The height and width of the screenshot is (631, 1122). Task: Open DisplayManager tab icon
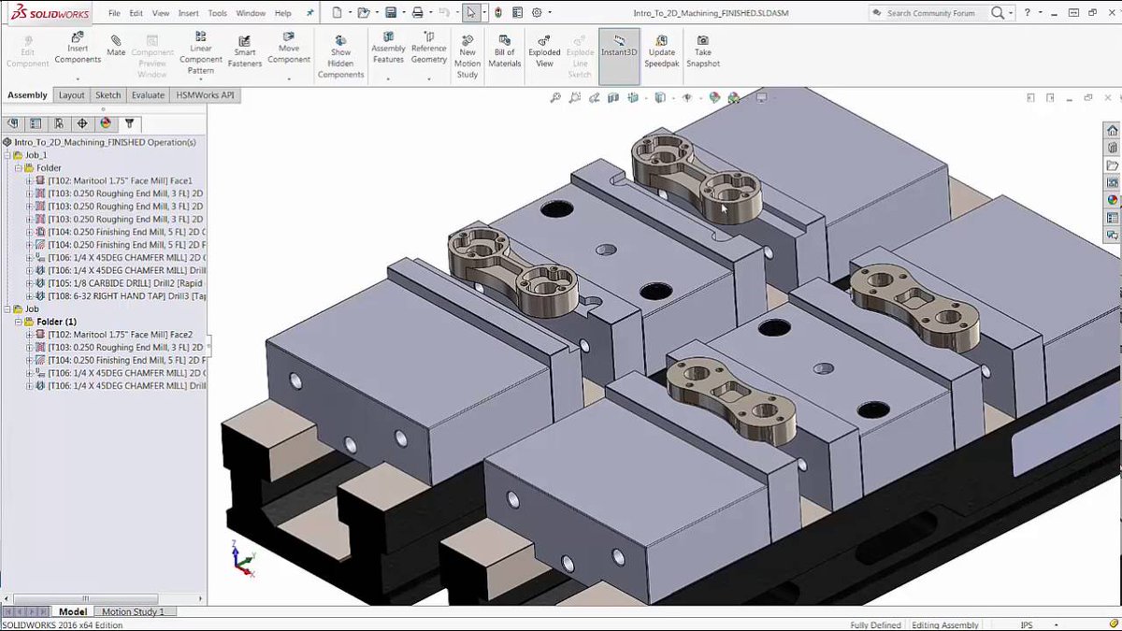(x=106, y=123)
